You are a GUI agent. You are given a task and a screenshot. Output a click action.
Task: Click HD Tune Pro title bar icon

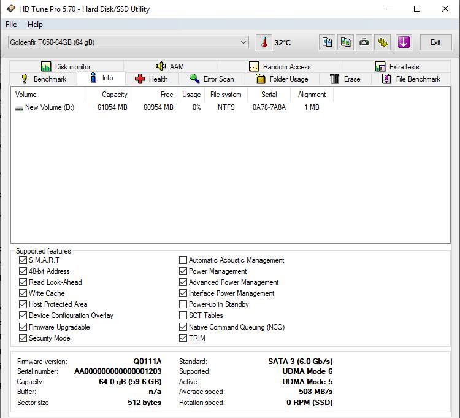click(10, 9)
